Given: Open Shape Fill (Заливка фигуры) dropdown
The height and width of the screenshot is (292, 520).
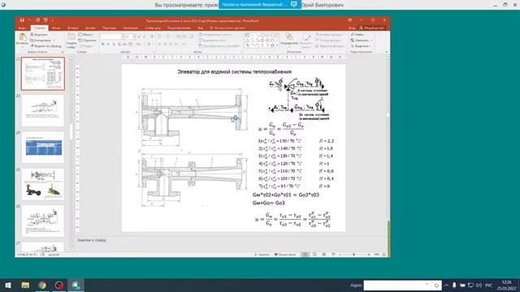Looking at the screenshot, I should pos(329,34).
